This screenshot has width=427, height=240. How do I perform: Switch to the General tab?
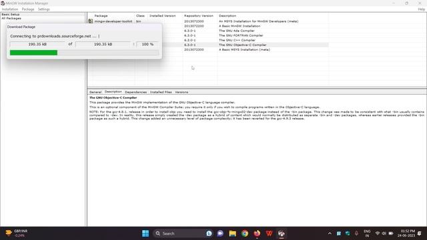coord(95,92)
